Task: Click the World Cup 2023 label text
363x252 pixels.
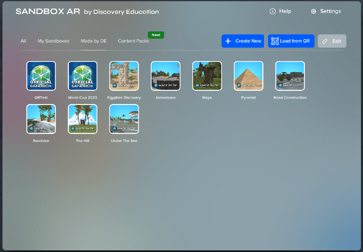Action: click(82, 98)
